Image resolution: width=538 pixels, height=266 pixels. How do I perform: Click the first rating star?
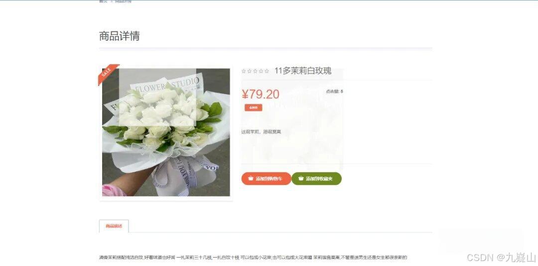[244, 71]
